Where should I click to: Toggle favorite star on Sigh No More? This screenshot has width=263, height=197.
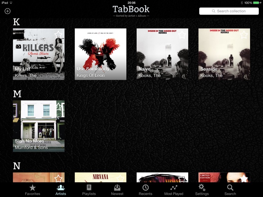58,107
